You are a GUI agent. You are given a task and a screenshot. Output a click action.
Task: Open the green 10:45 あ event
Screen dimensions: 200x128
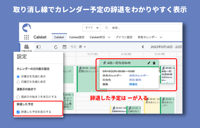[x=167, y=105]
